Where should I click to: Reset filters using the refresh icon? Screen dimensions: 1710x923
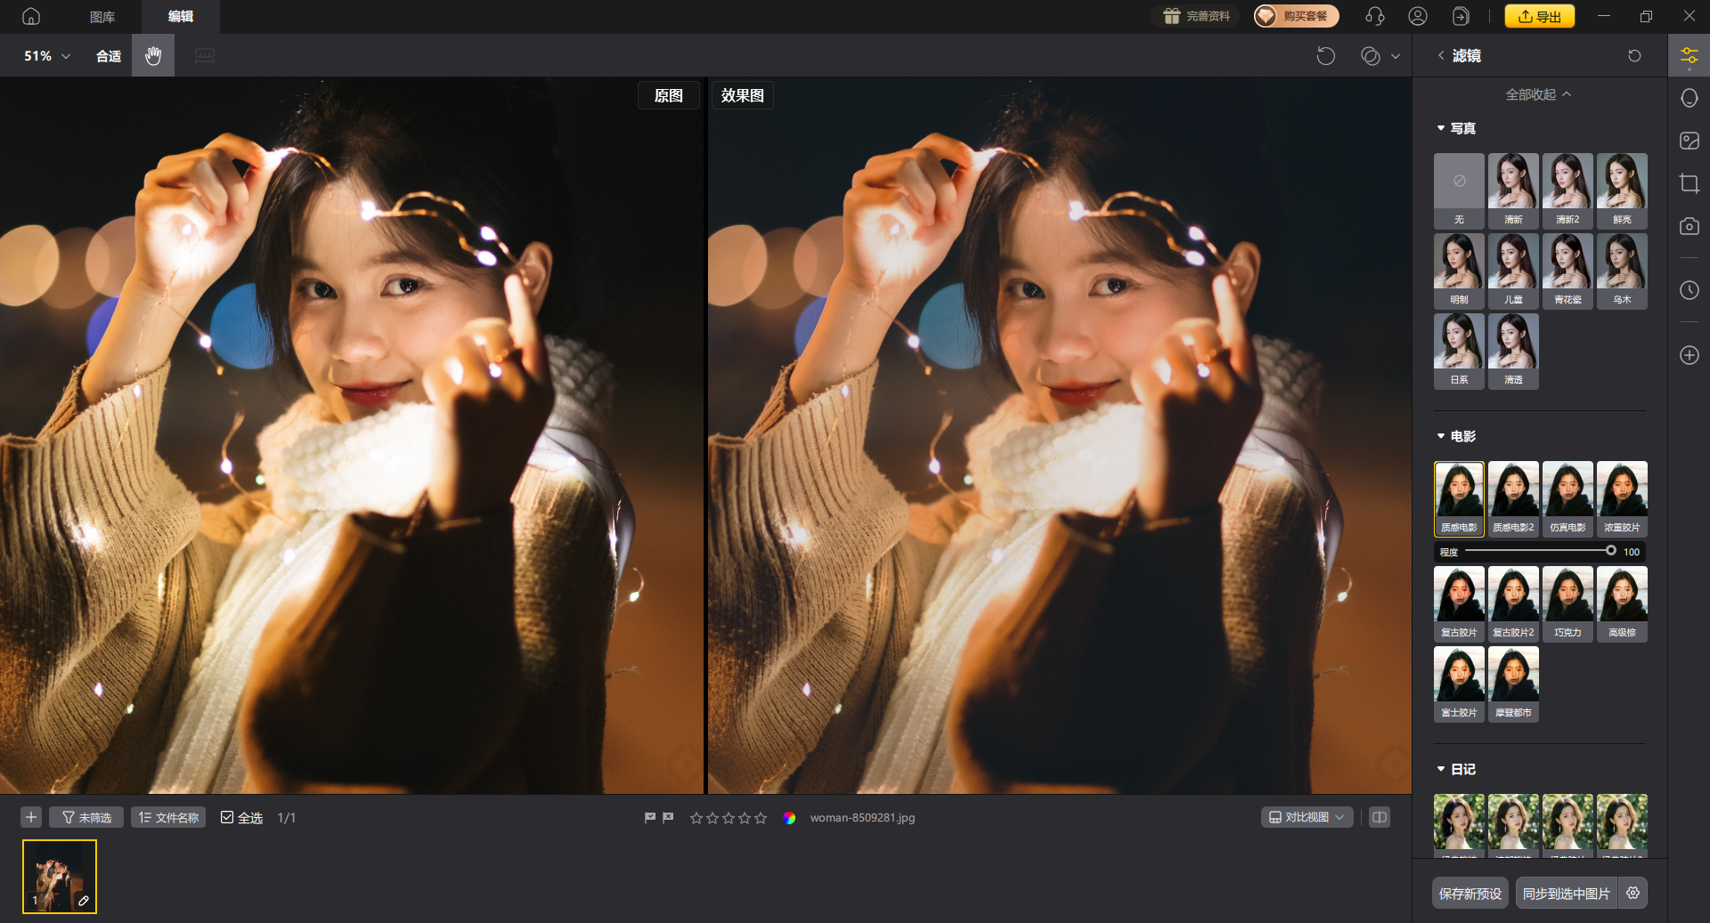pos(1634,56)
